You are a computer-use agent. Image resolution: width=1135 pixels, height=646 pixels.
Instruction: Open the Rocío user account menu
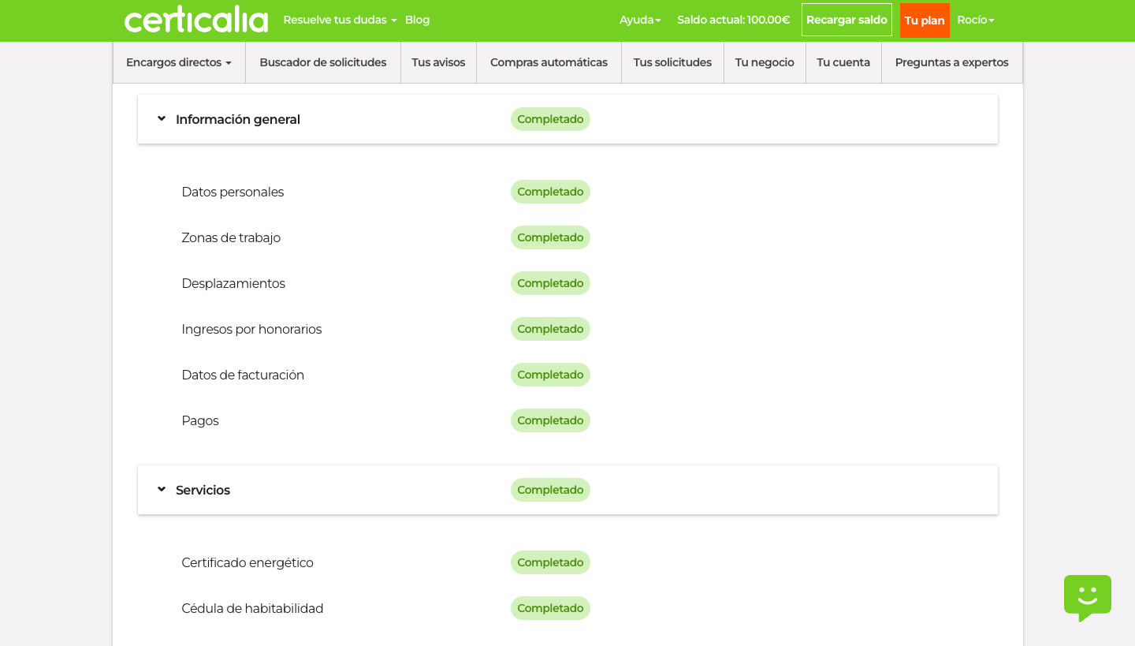pos(975,20)
